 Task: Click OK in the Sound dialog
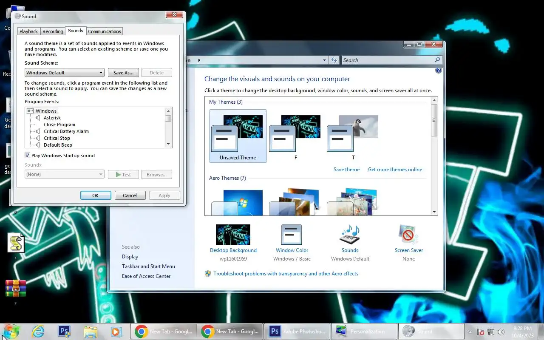(96, 195)
